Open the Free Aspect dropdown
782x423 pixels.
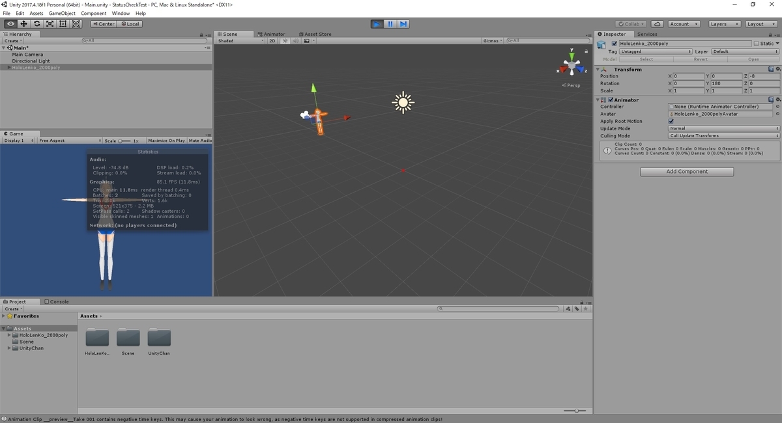69,141
